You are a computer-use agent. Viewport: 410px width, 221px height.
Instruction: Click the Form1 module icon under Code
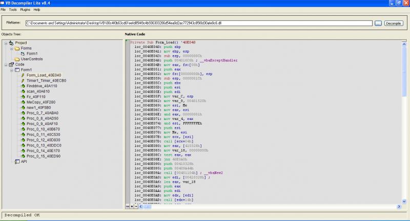pyautogui.click(x=17, y=70)
